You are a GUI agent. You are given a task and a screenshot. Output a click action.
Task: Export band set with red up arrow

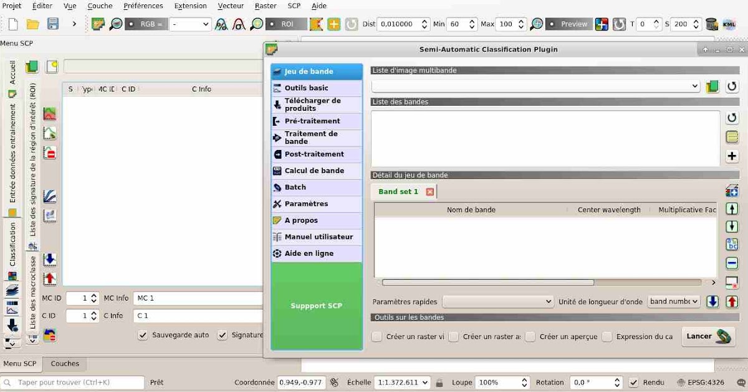[x=732, y=301]
